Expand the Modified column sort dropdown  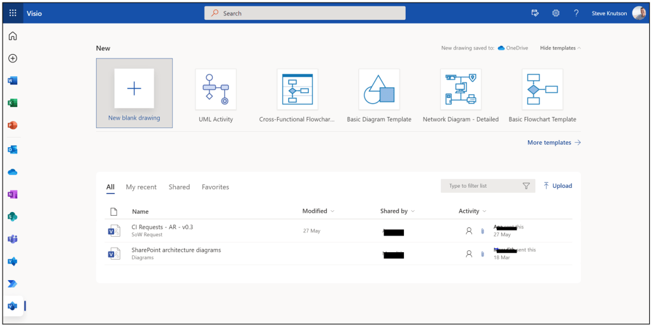pyautogui.click(x=332, y=211)
